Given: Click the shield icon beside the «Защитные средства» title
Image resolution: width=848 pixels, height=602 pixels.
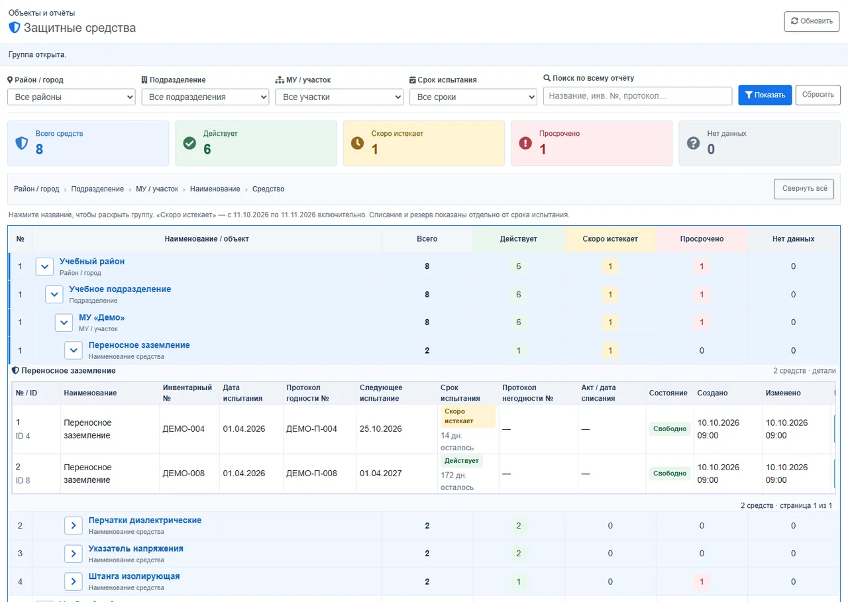Looking at the screenshot, I should [x=15, y=28].
